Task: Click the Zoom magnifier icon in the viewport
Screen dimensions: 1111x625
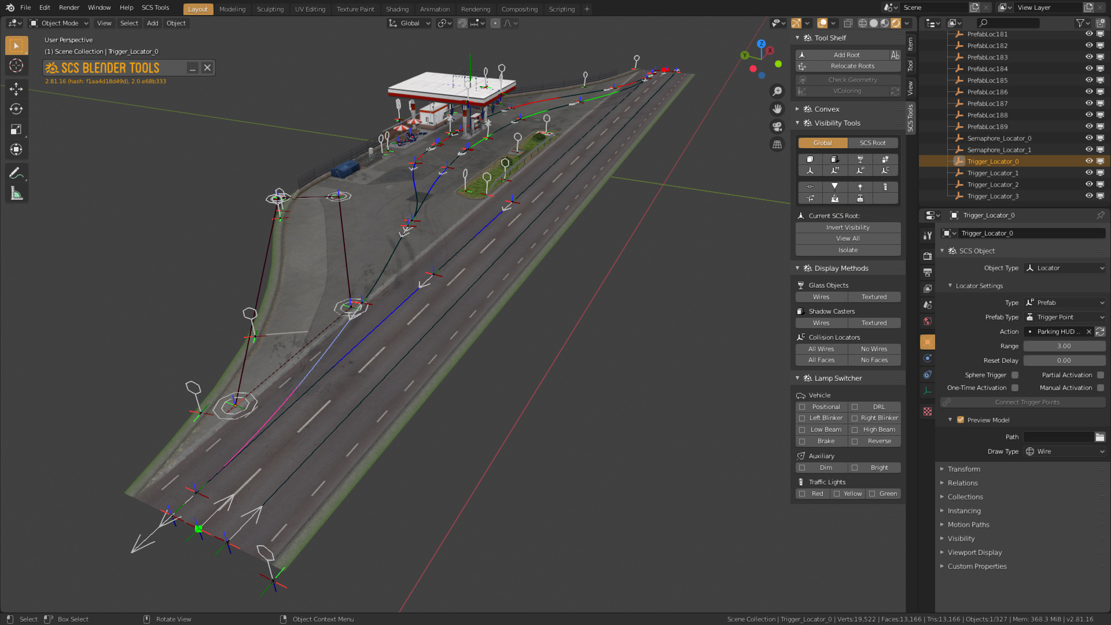Action: (x=777, y=91)
